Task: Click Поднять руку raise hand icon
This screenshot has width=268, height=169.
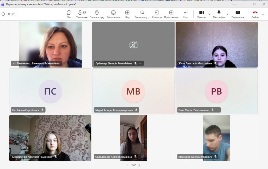Action: (x=97, y=14)
